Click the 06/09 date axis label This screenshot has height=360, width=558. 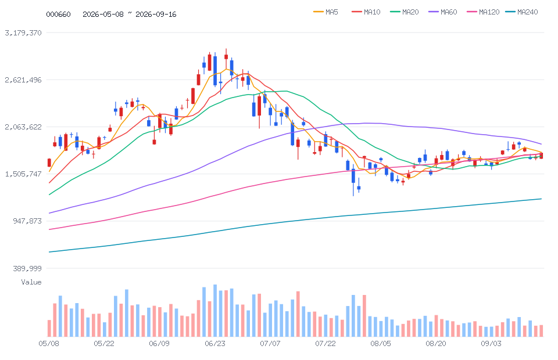tap(159, 344)
